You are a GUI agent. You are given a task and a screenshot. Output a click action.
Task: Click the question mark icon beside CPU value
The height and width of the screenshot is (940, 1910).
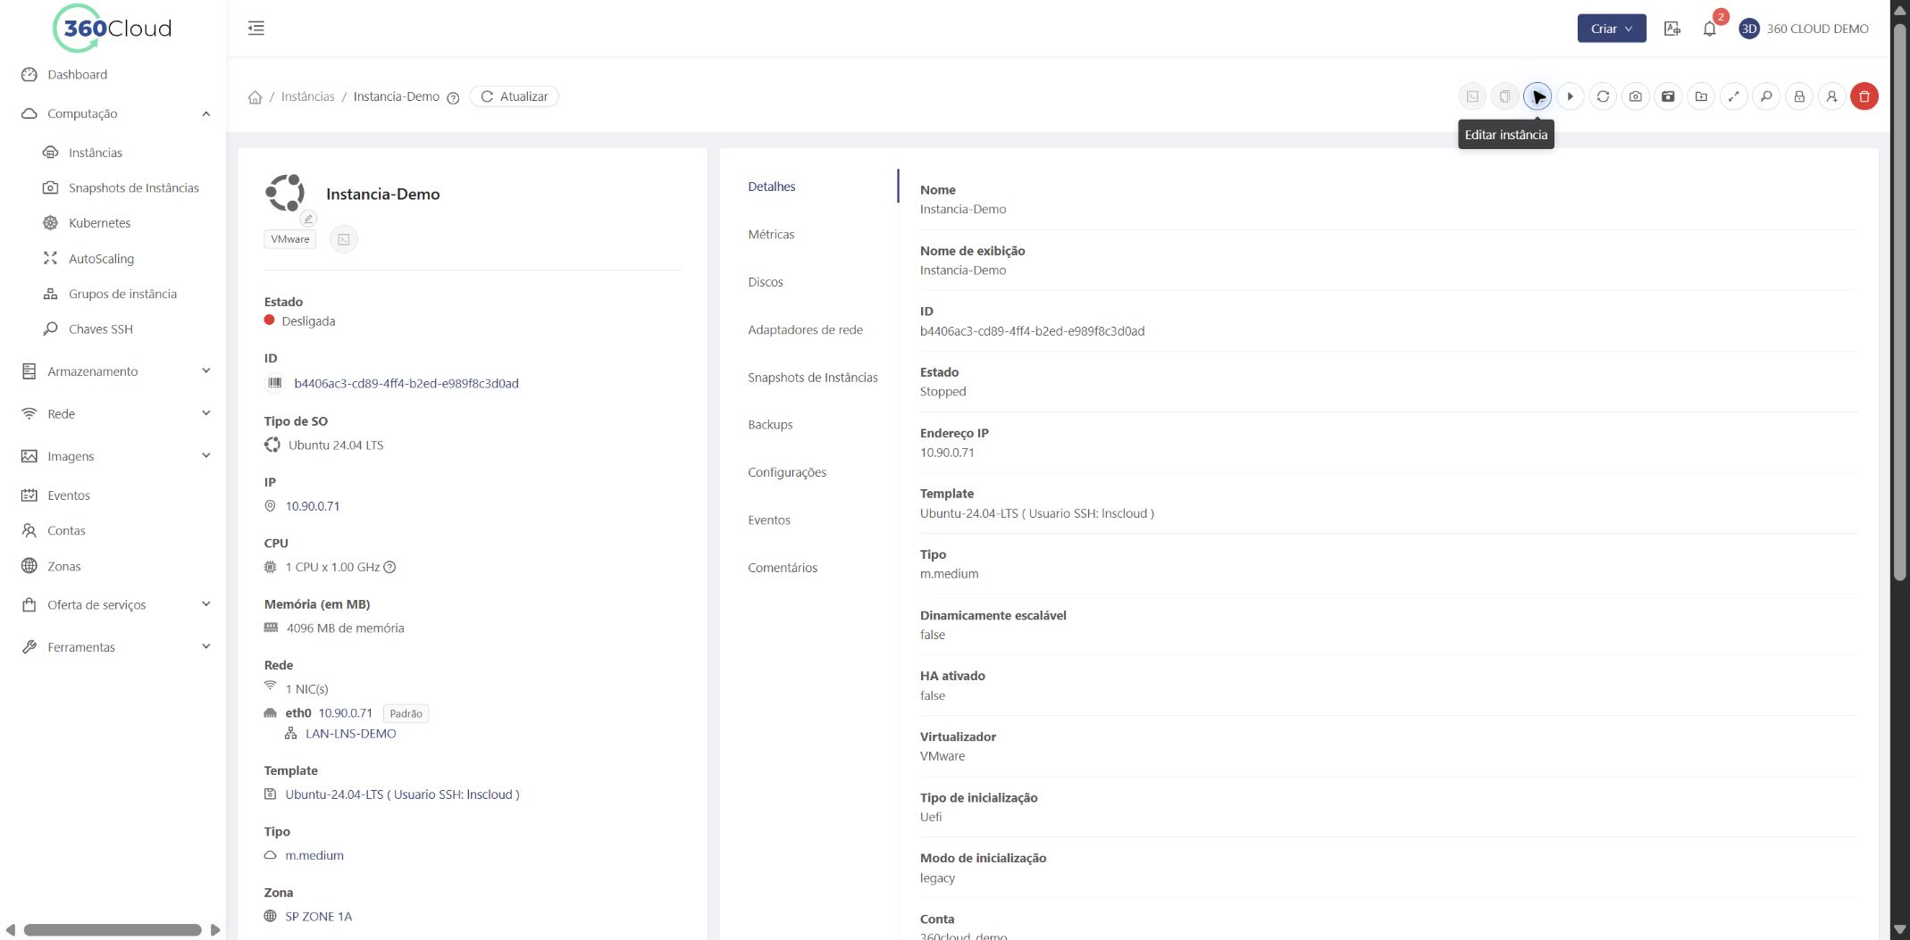390,567
